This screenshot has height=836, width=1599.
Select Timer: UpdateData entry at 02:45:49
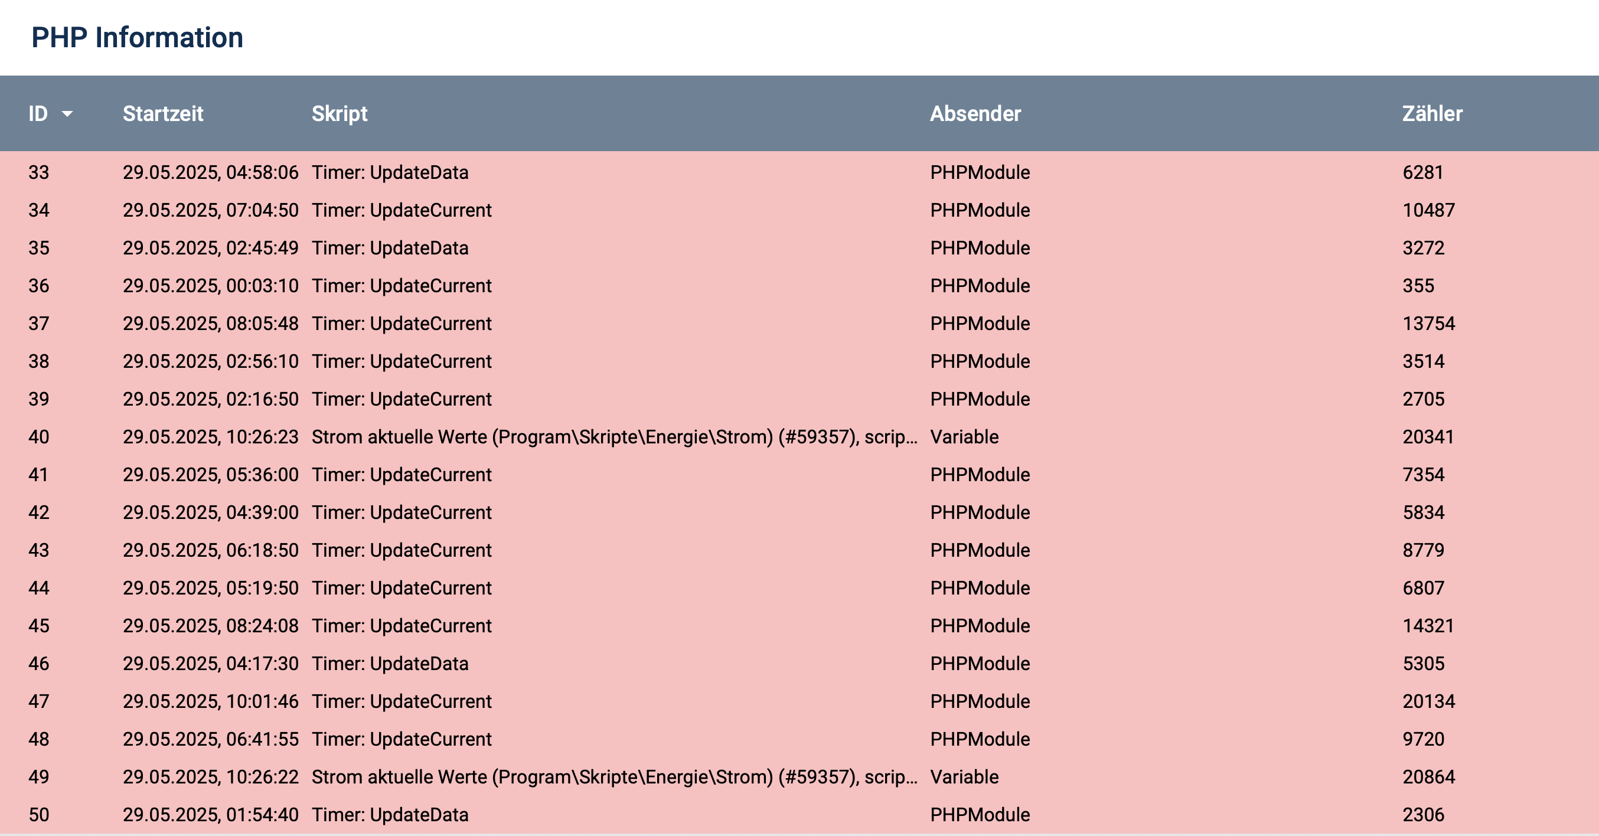[390, 247]
